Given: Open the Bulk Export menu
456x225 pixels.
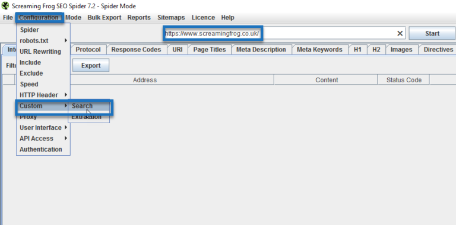Looking at the screenshot, I should [104, 17].
